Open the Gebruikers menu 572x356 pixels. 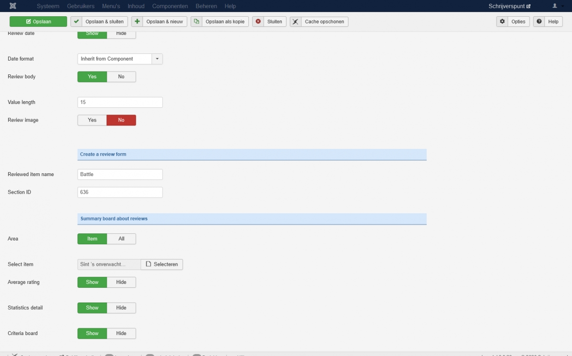pos(81,6)
